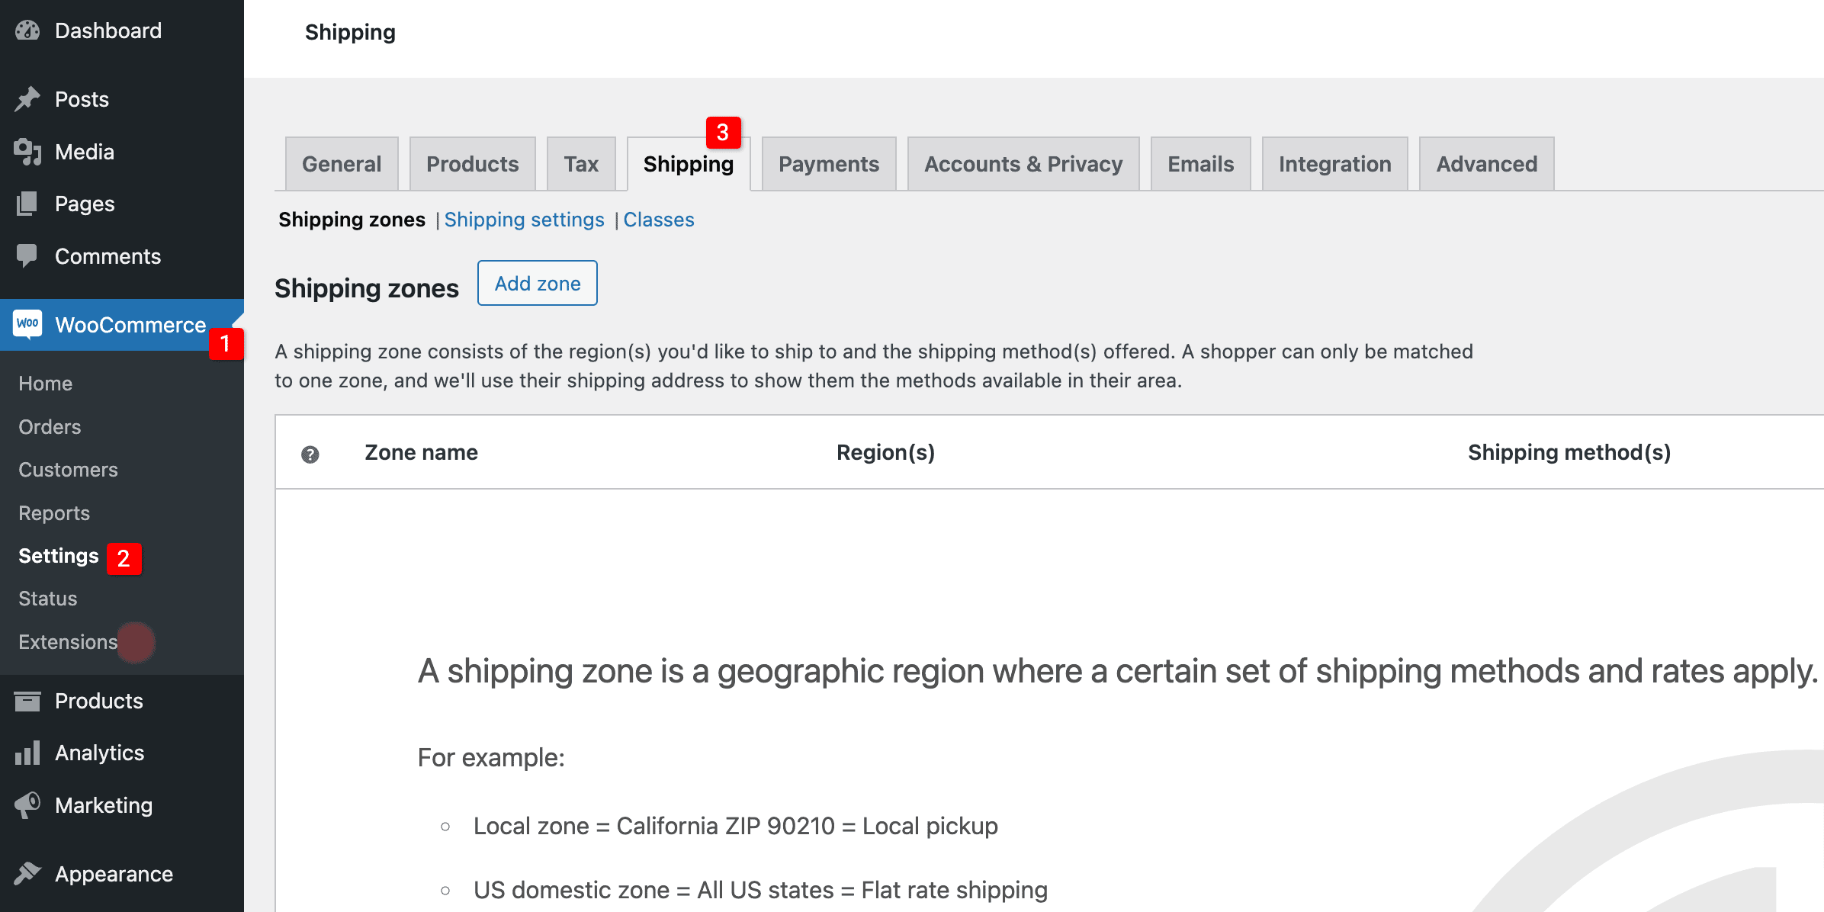
Task: Click the WooCommerce Woo logo icon
Action: click(27, 324)
